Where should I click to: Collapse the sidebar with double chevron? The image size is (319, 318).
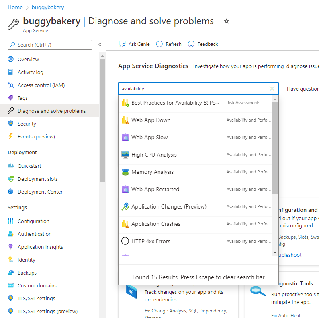pyautogui.click(x=100, y=45)
